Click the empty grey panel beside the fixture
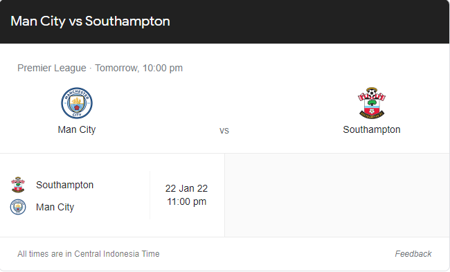The image size is (450, 272). pos(337,195)
